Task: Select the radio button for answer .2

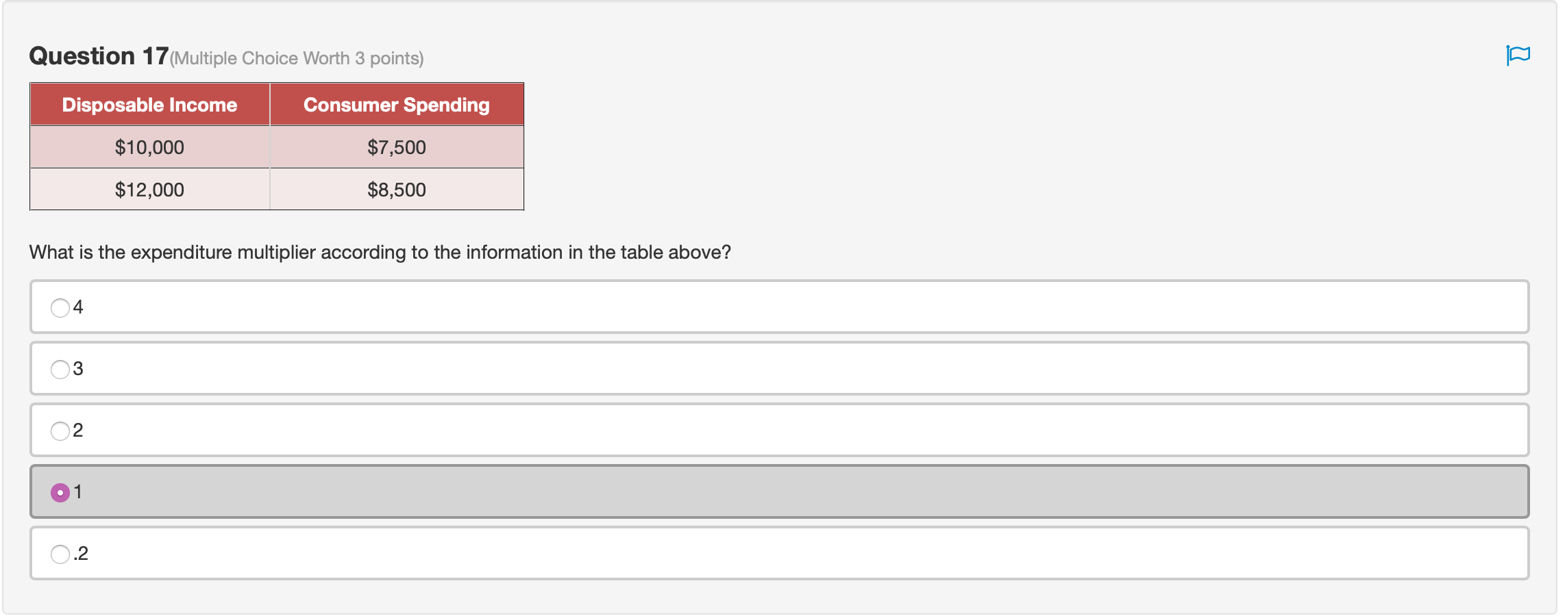Action: click(60, 553)
